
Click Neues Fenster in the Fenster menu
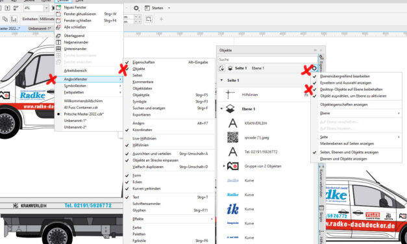coord(75,7)
